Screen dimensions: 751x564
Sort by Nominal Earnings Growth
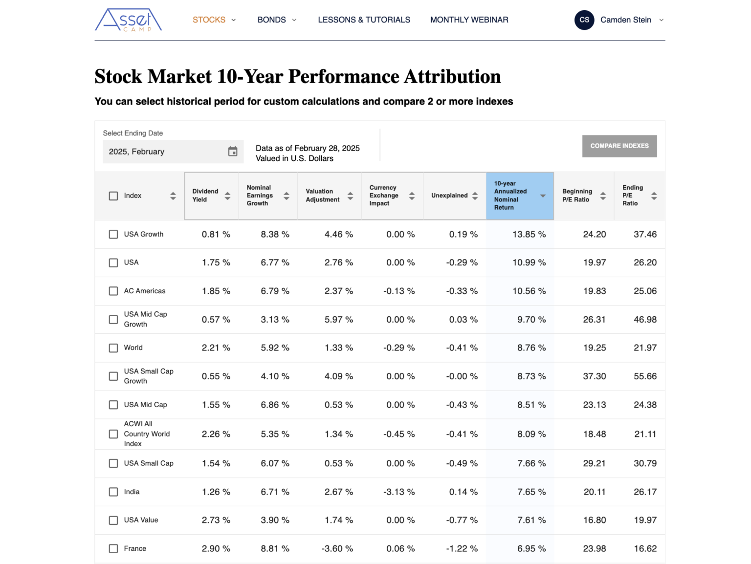[287, 195]
